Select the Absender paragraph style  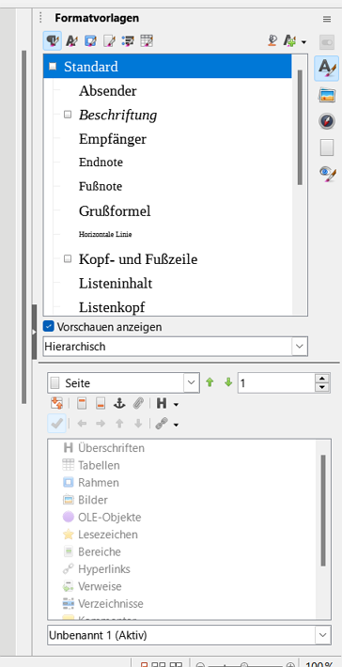(108, 90)
